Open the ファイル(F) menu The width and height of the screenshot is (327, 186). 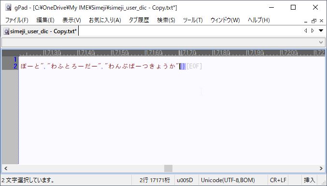16,20
